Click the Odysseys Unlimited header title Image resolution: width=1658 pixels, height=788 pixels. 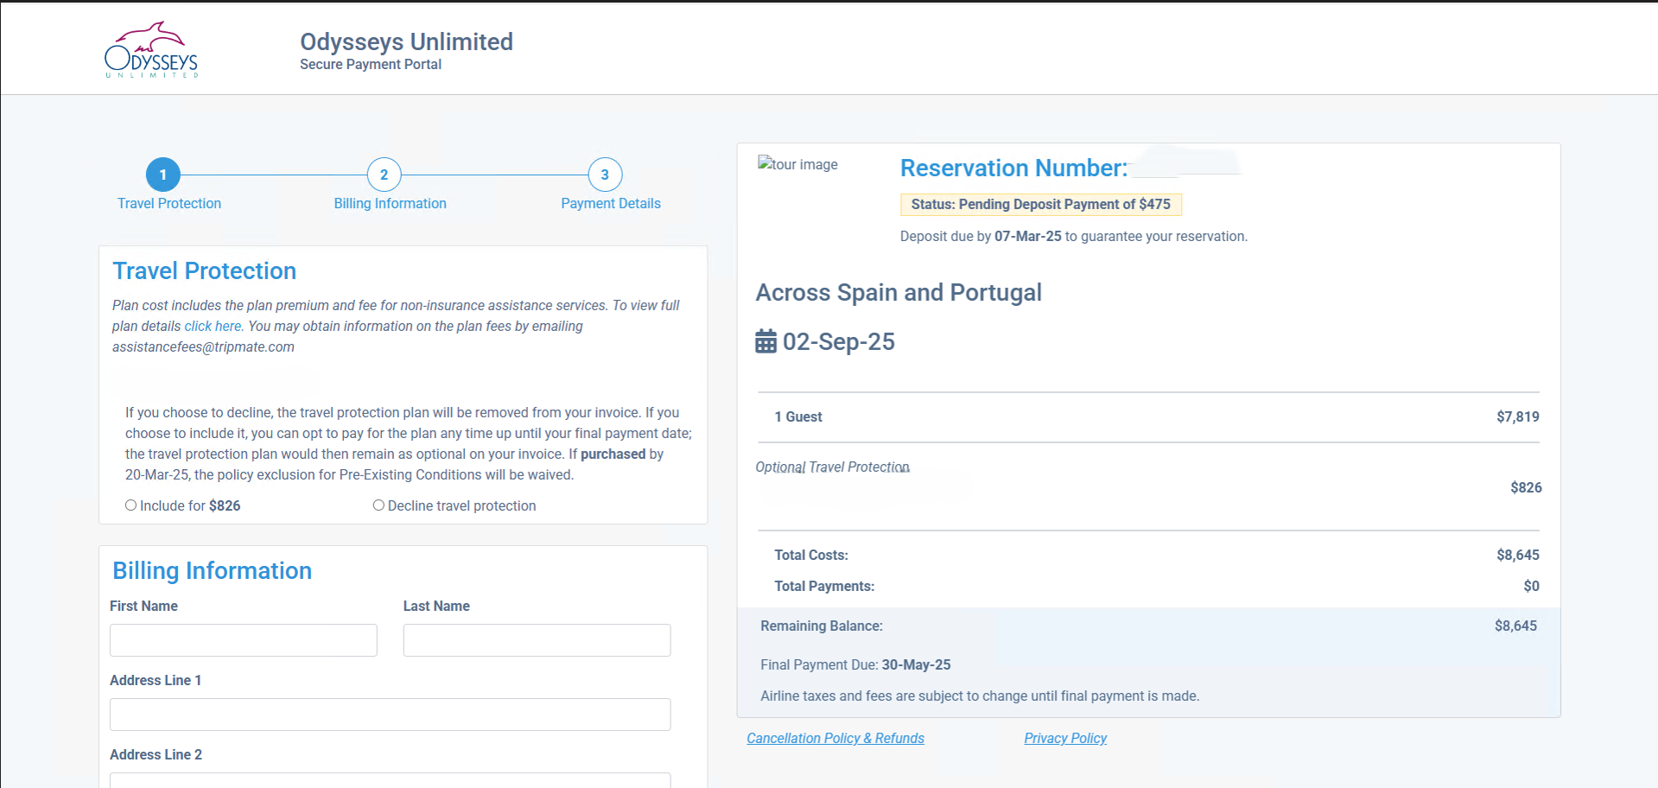click(x=406, y=41)
